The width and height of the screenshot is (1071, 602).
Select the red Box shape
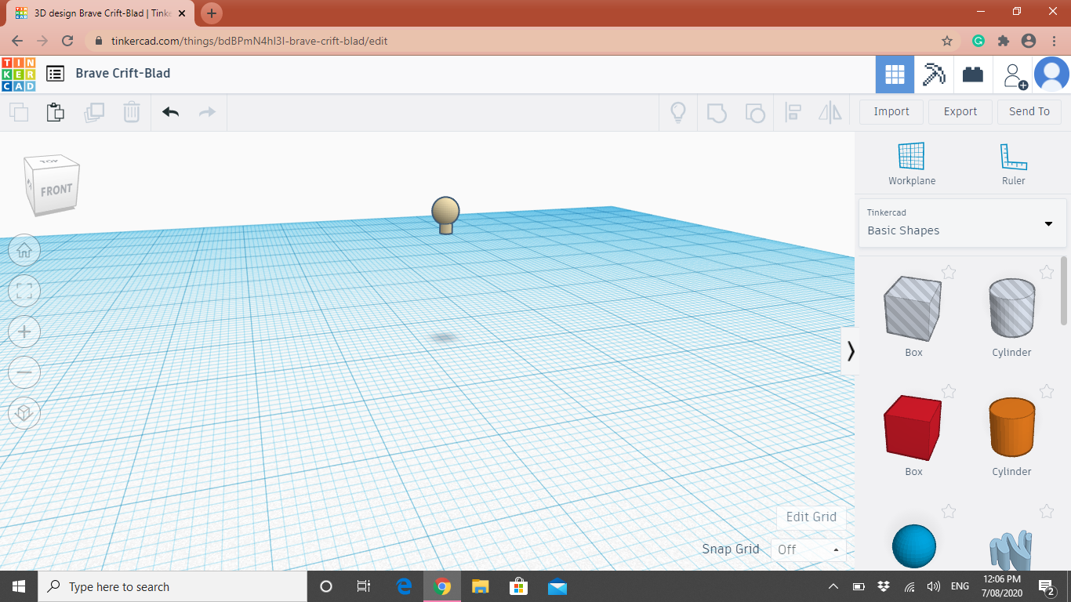913,428
